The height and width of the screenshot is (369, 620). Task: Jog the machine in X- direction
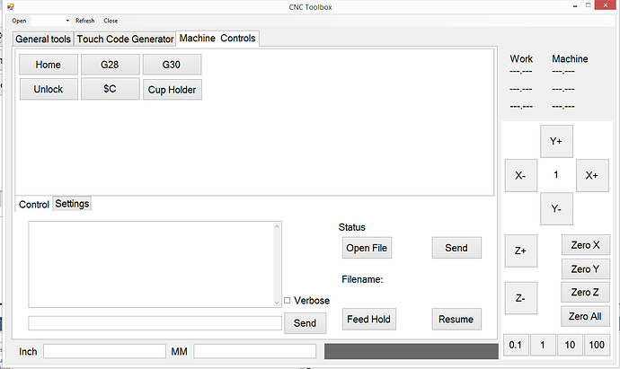[x=520, y=176]
